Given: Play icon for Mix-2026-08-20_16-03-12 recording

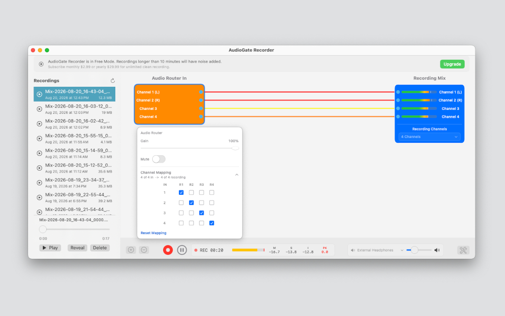Looking at the screenshot, I should [x=39, y=109].
